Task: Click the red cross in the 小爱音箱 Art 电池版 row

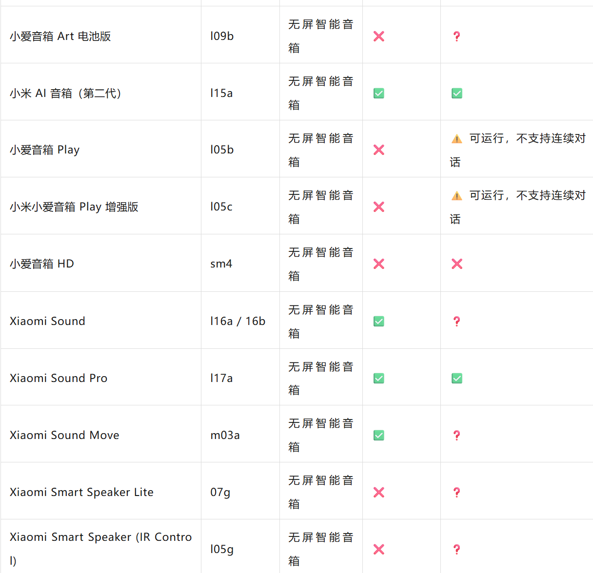Action: point(379,36)
